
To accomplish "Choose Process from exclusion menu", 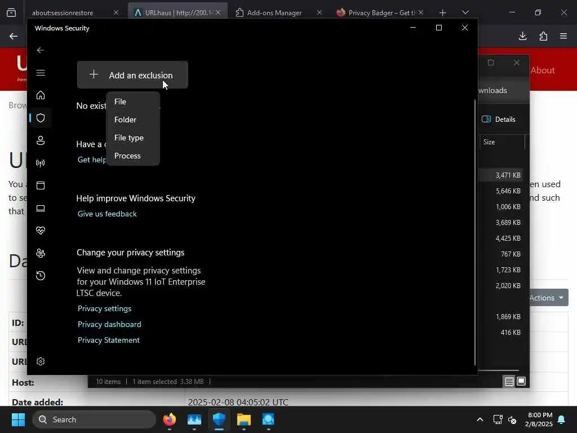I will tap(133, 156).
